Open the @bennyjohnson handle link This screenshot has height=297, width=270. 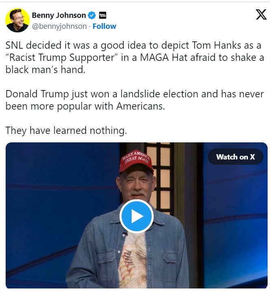[59, 26]
